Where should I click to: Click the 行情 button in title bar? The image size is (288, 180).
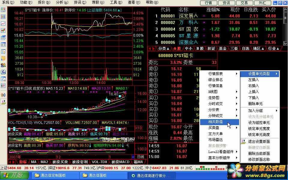(208, 3)
